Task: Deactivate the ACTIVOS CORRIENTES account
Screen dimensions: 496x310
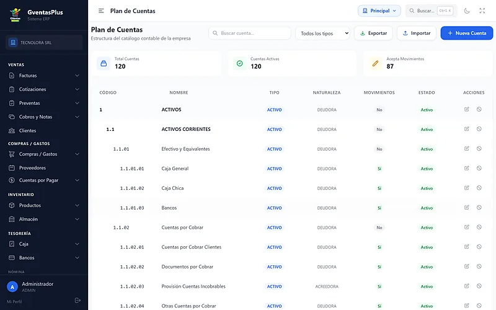Action: coord(479,129)
